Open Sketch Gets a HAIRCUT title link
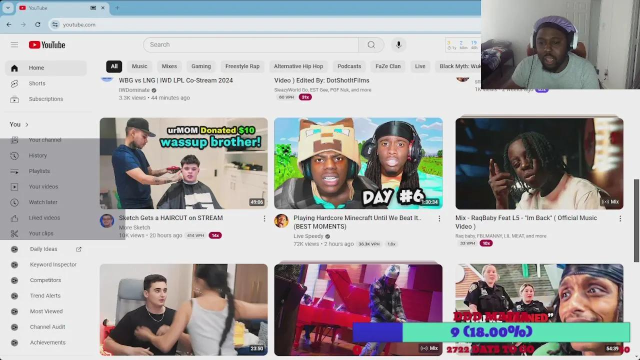Viewport: 640px width, 360px height. click(171, 218)
